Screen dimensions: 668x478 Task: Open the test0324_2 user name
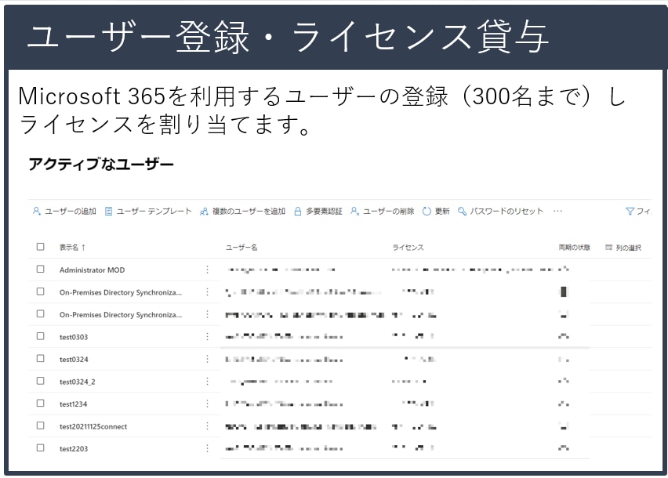click(x=78, y=382)
